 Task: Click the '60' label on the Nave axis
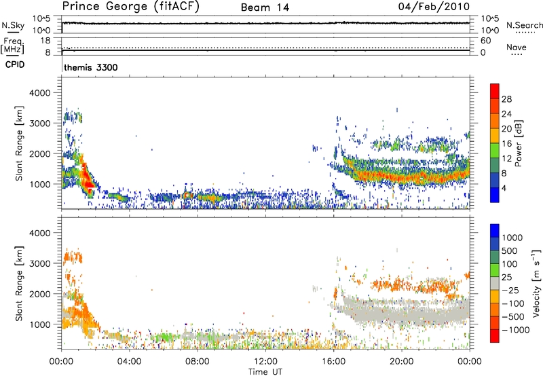(x=486, y=41)
